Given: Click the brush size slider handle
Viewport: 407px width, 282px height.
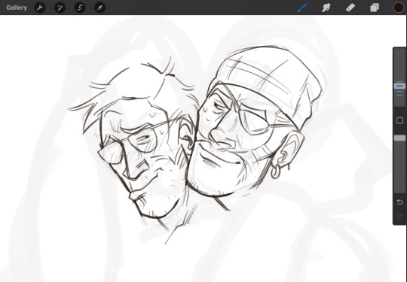Looking at the screenshot, I should tap(399, 86).
